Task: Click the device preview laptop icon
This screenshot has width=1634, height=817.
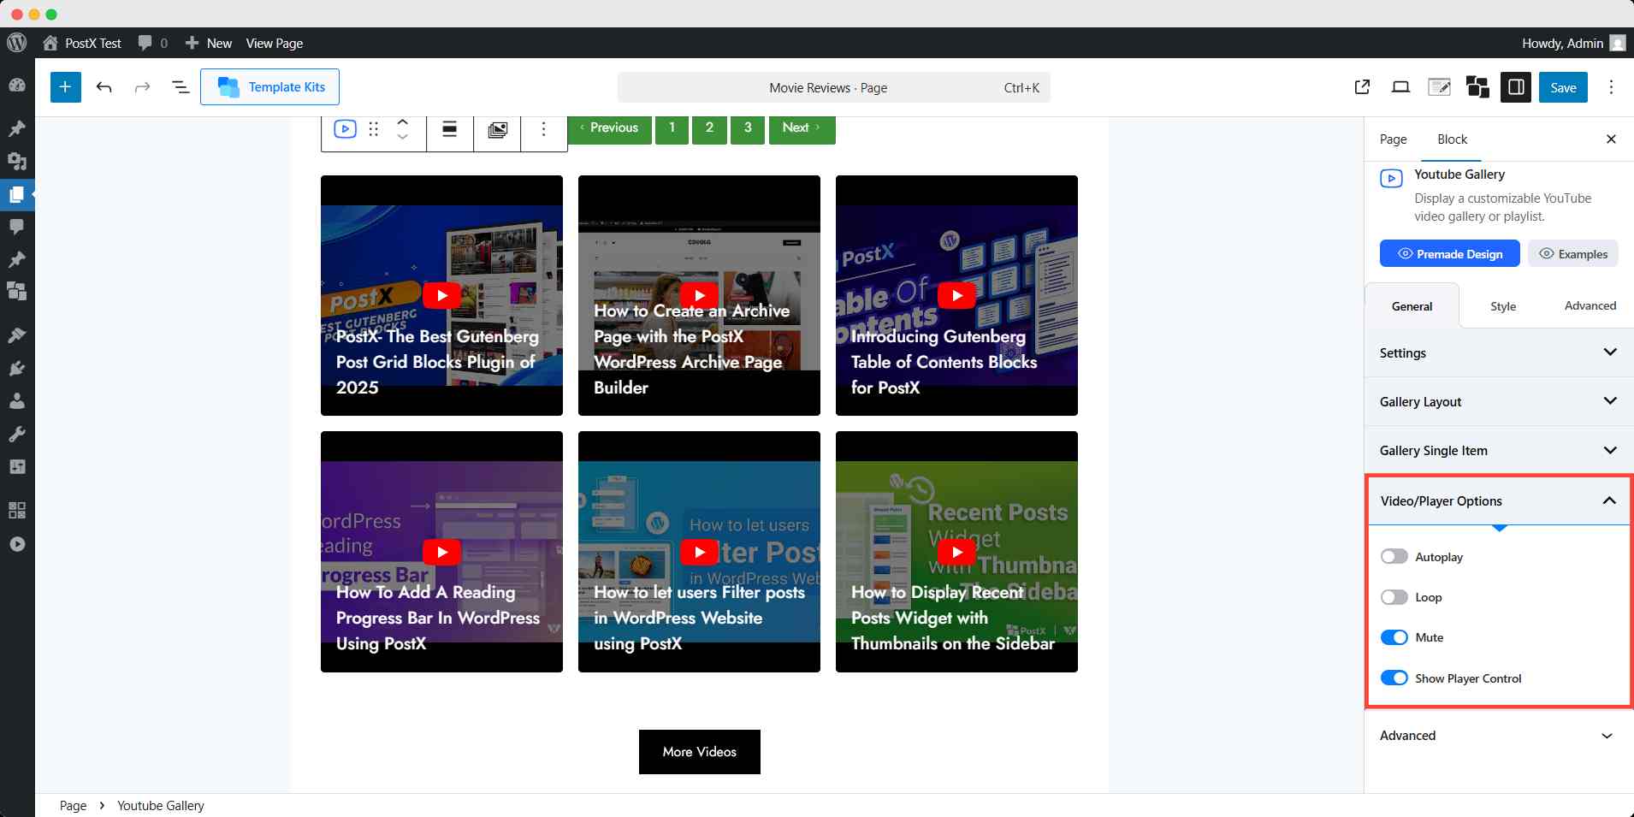Action: [1400, 86]
